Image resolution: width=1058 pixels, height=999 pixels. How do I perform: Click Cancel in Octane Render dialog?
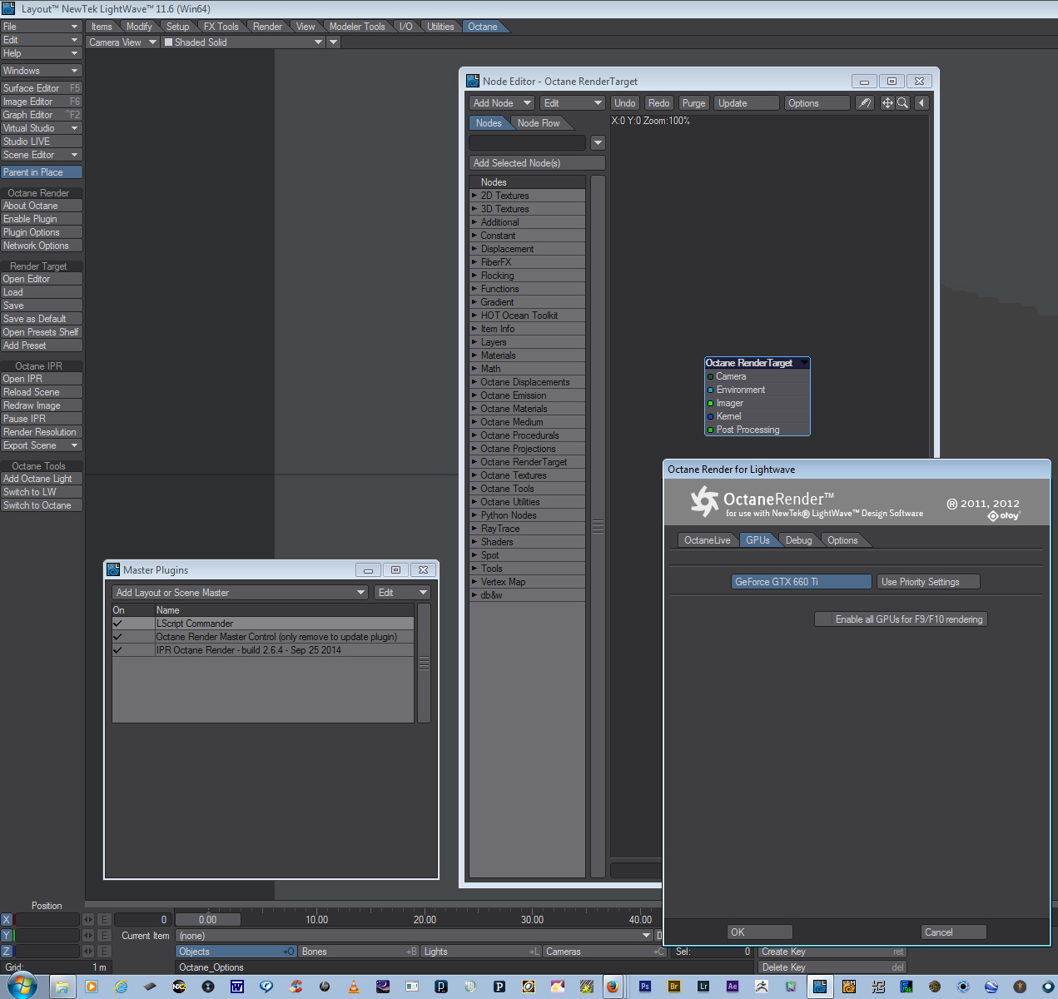tap(954, 932)
